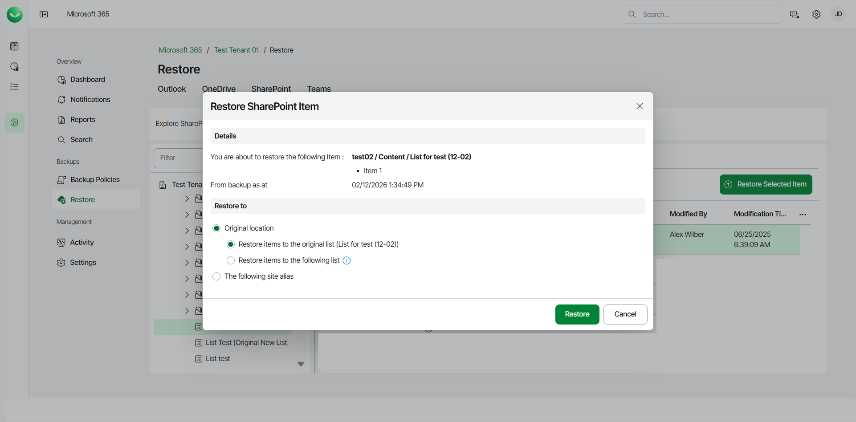Viewport: 856px width, 422px height.
Task: Open the settings gear in the top bar
Action: pyautogui.click(x=817, y=14)
